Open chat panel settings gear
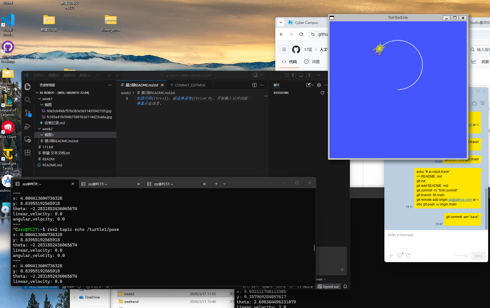Image resolution: width=490 pixels, height=308 pixels. (319, 85)
